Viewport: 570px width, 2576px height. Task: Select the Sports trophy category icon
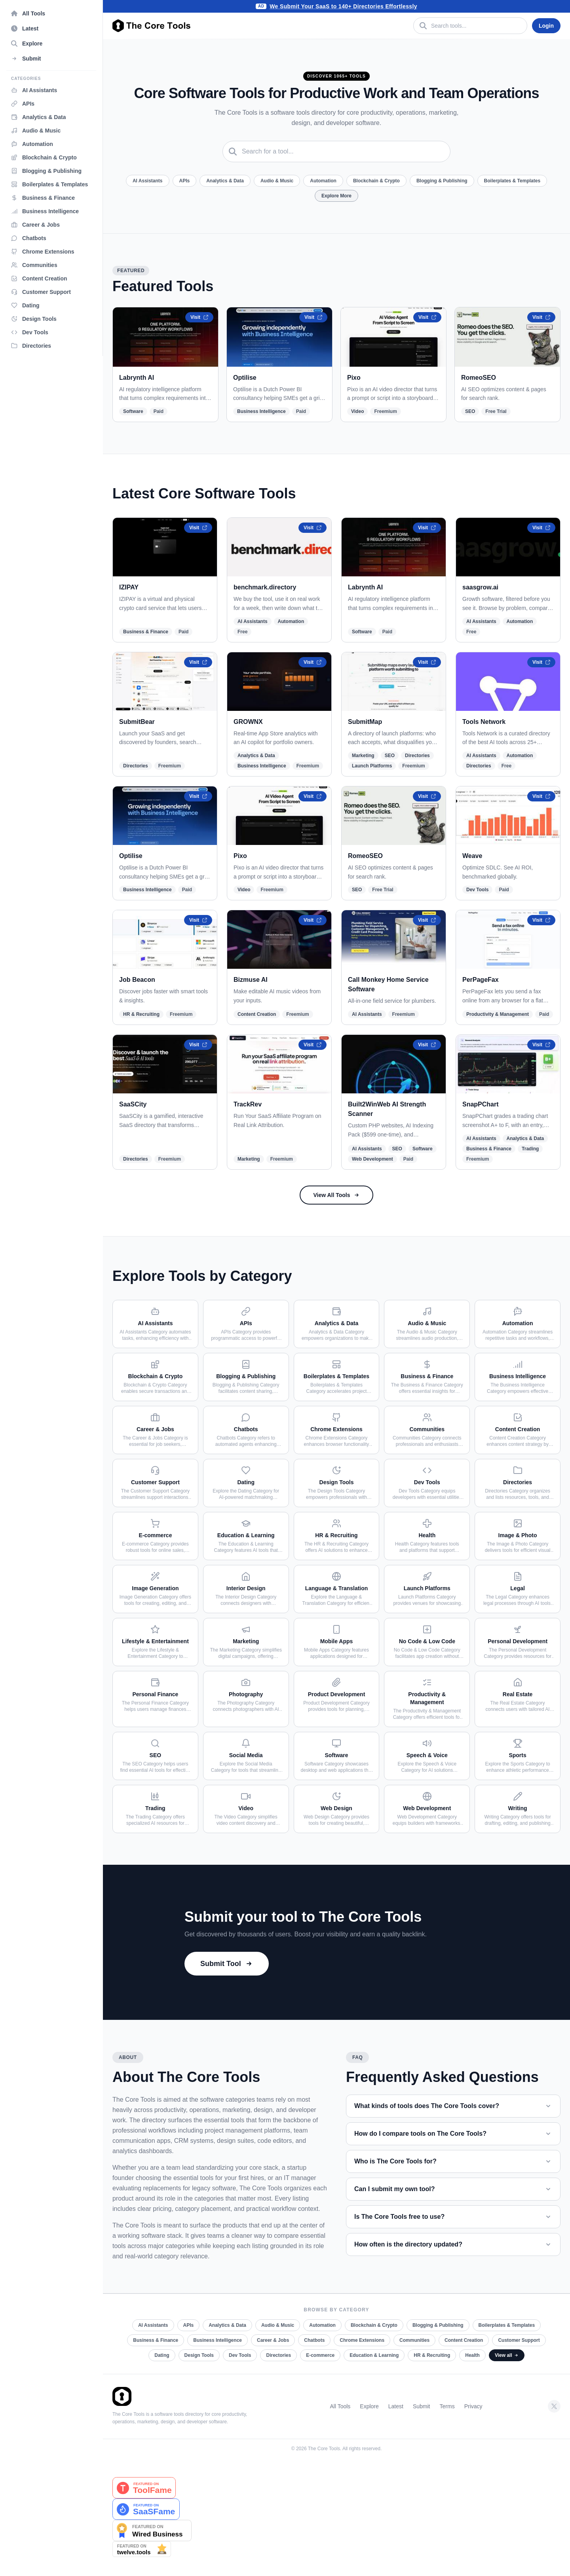click(x=517, y=1743)
